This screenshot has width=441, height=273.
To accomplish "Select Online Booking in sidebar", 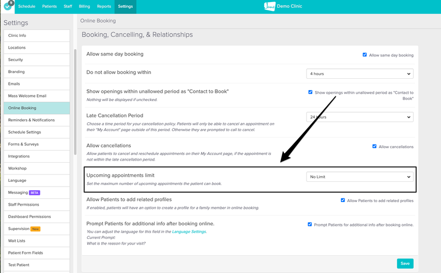I will 37,108.
